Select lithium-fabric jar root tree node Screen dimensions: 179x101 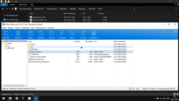click(16, 41)
